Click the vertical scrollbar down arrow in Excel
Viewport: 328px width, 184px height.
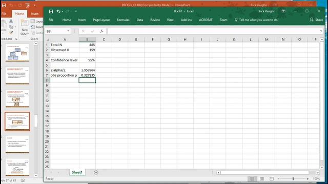[x=322, y=167]
